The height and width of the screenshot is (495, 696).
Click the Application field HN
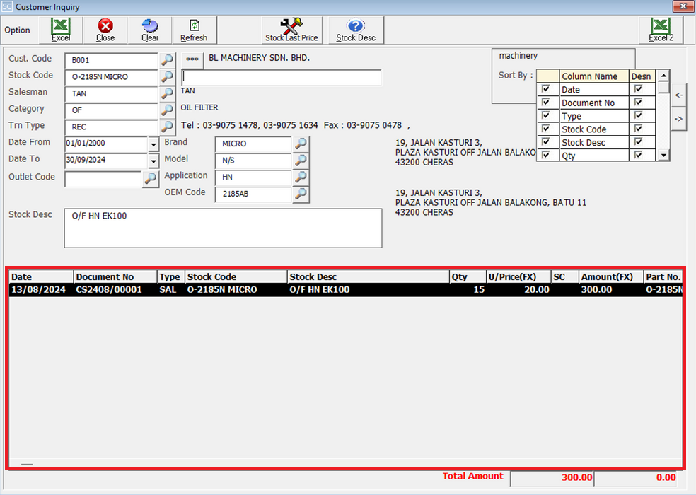(253, 177)
